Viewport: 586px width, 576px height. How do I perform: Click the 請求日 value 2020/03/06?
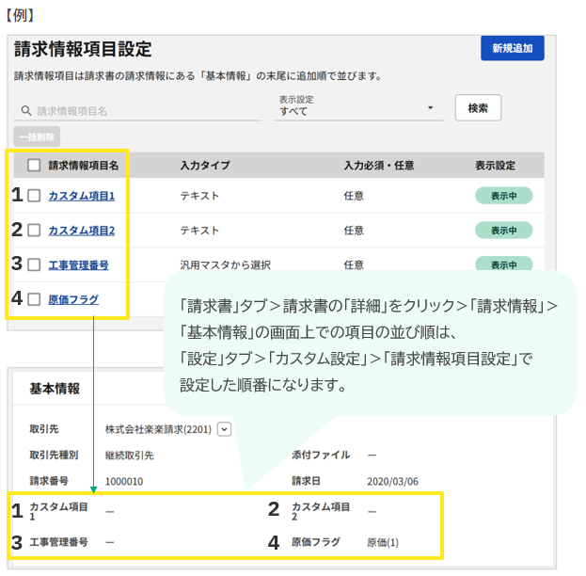[x=392, y=481]
